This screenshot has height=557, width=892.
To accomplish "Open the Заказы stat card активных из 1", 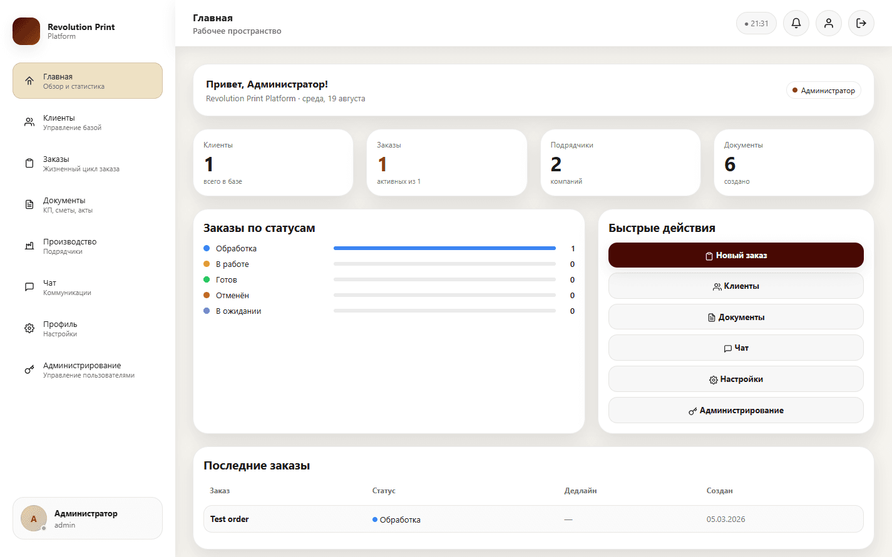I will (x=447, y=163).
